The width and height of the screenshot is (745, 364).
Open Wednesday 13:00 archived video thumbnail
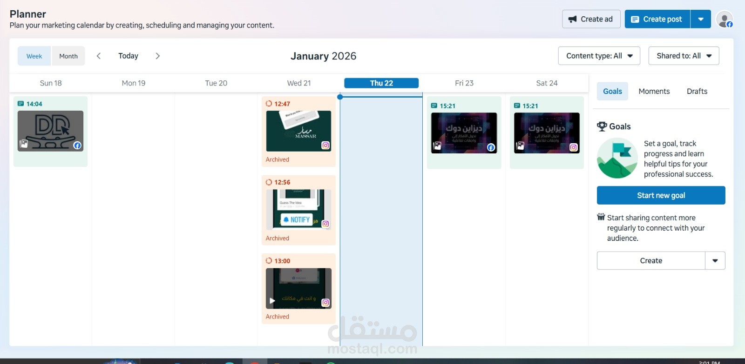pos(298,288)
